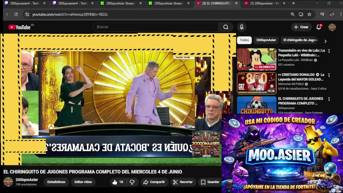Open Cristiano Ronaldo video thumbnail
This screenshot has width=343, height=193.
point(256,83)
